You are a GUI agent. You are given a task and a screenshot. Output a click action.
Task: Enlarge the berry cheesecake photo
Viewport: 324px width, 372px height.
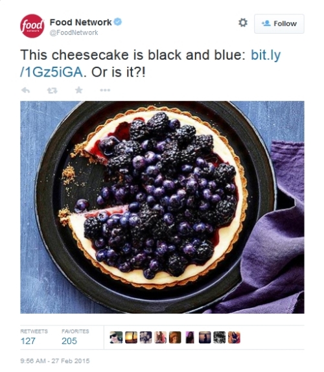click(162, 207)
